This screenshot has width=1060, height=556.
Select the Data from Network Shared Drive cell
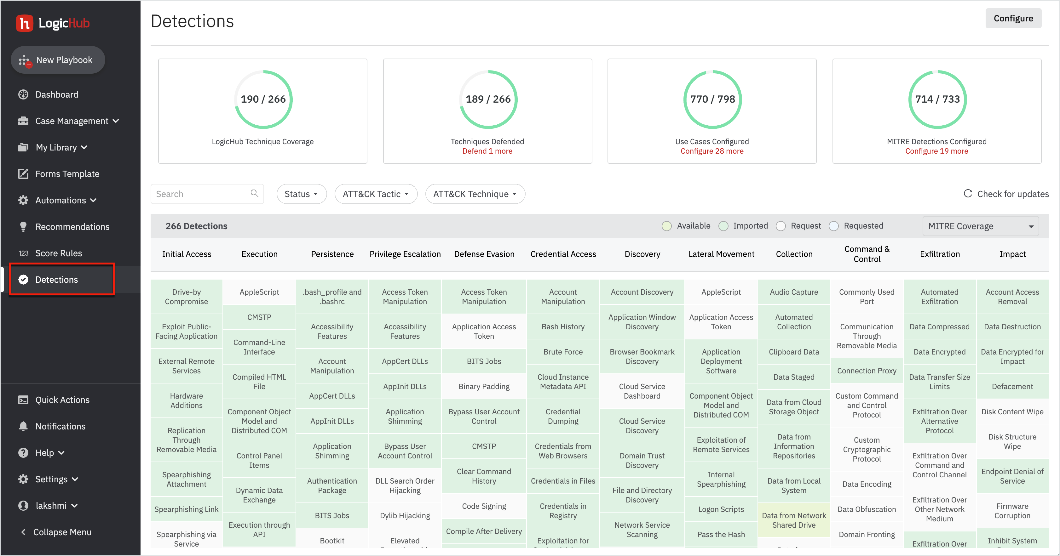click(794, 520)
